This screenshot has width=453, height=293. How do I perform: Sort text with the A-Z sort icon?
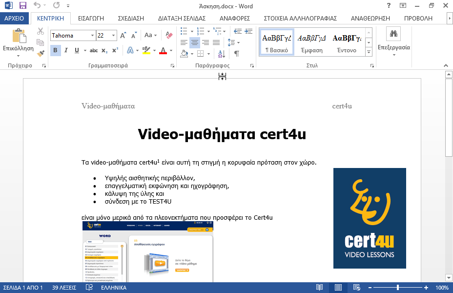pos(222,53)
